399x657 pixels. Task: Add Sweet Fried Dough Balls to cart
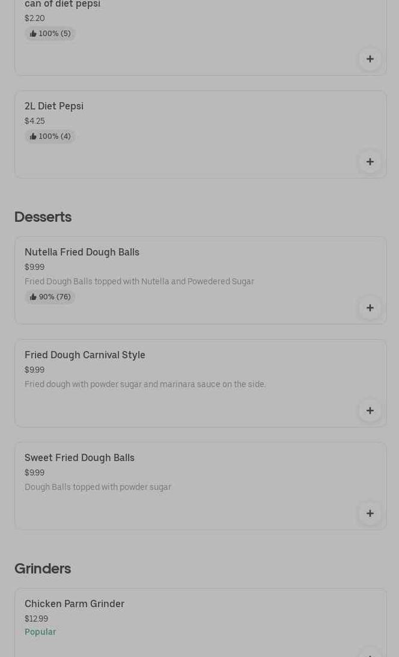click(370, 513)
